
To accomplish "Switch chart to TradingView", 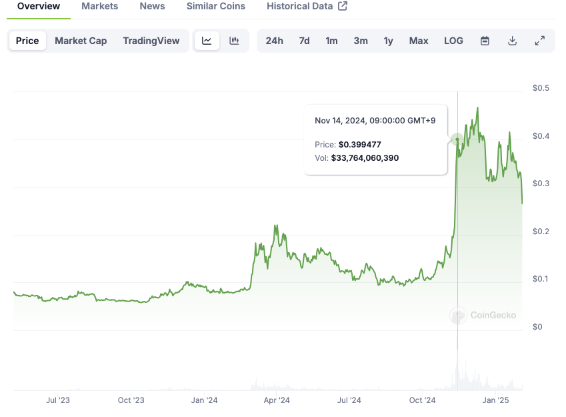I will (151, 41).
